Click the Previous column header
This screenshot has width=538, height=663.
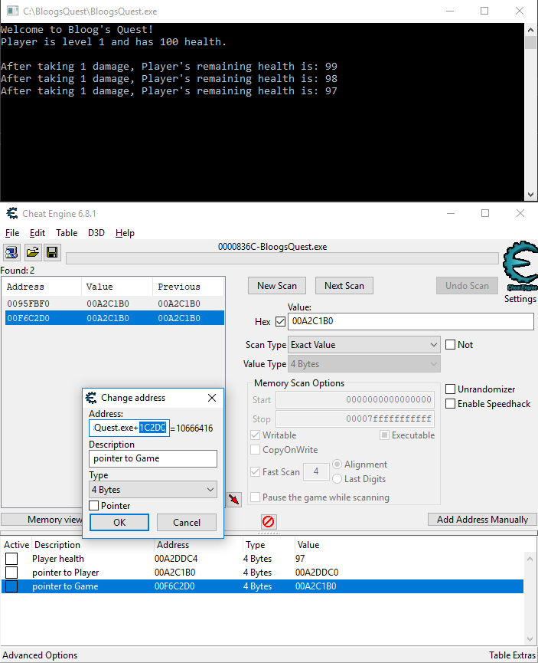(188, 287)
